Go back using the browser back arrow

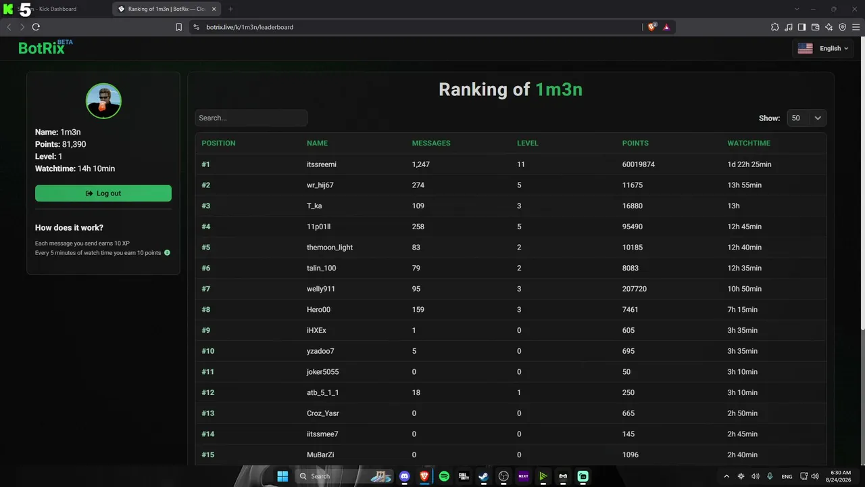pos(9,27)
